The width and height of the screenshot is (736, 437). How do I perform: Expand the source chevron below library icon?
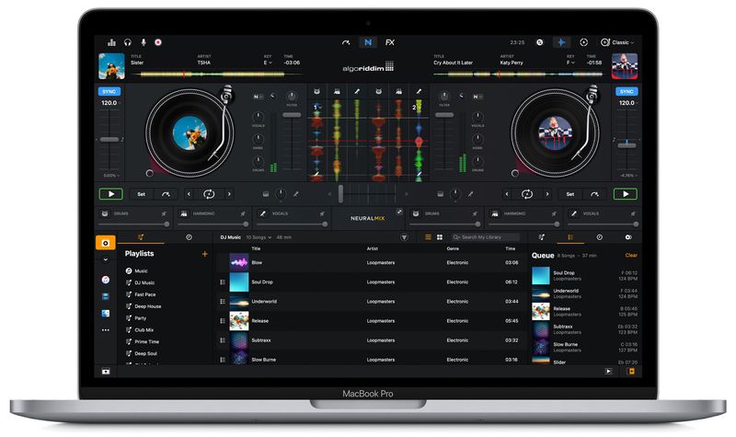106,260
